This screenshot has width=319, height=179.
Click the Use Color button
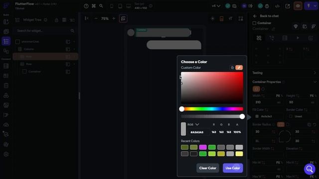click(x=233, y=168)
